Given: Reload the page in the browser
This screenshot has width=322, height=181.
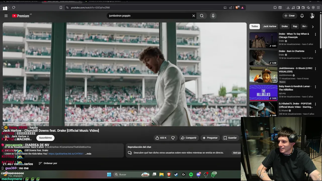Looking at the screenshot, I should [14, 8].
